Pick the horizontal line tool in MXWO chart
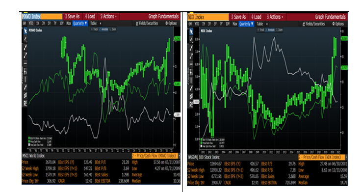The width and height of the screenshot is (363, 192). pos(25,63)
